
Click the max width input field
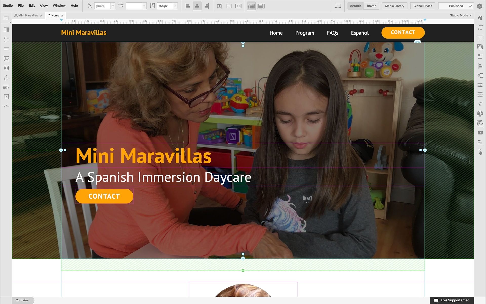click(x=134, y=6)
